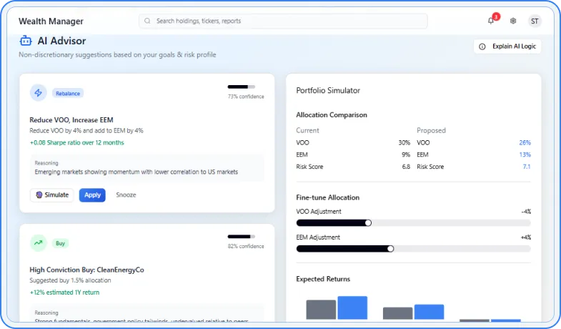Image resolution: width=561 pixels, height=329 pixels.
Task: Snooze the rebalance suggestion
Action: pos(126,195)
